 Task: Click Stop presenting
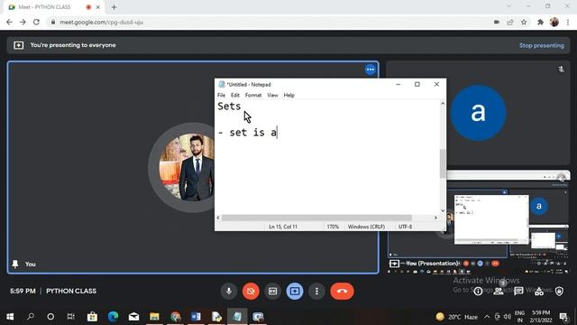(541, 45)
